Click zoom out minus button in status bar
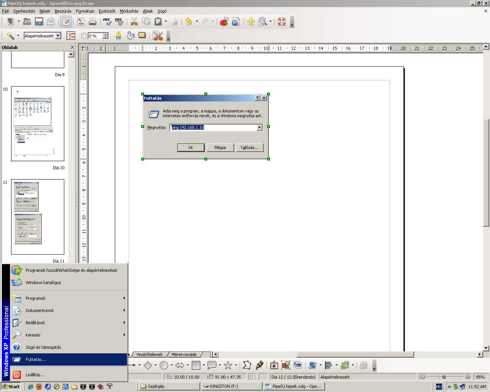The width and height of the screenshot is (490, 392). pyautogui.click(x=423, y=377)
